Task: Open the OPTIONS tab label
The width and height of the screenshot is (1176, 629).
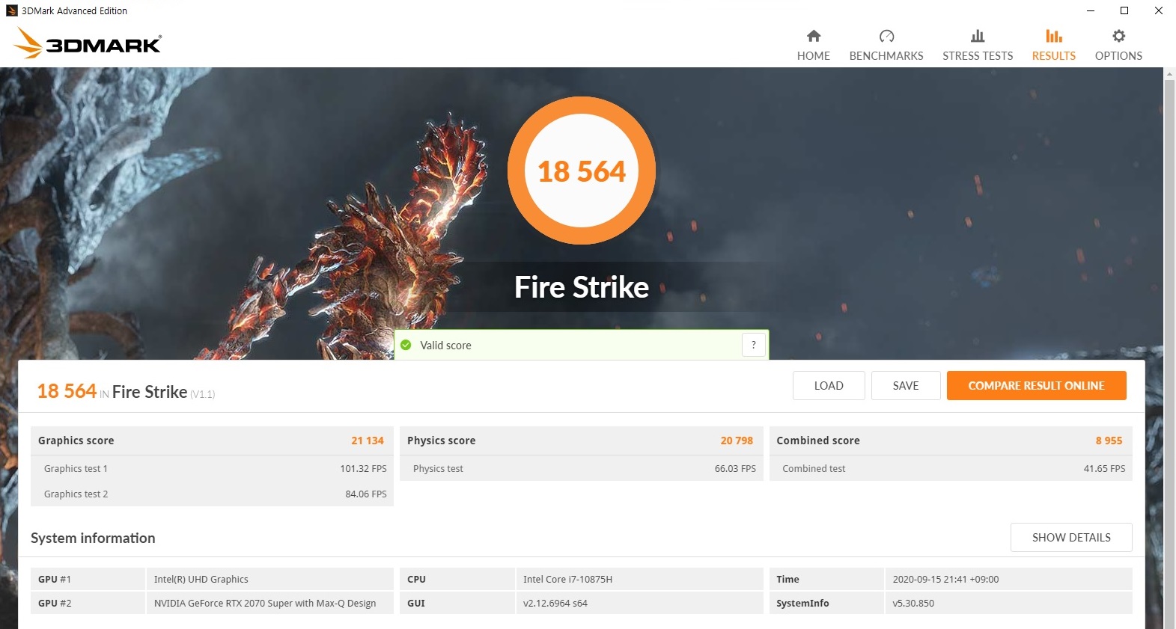Action: tap(1118, 56)
